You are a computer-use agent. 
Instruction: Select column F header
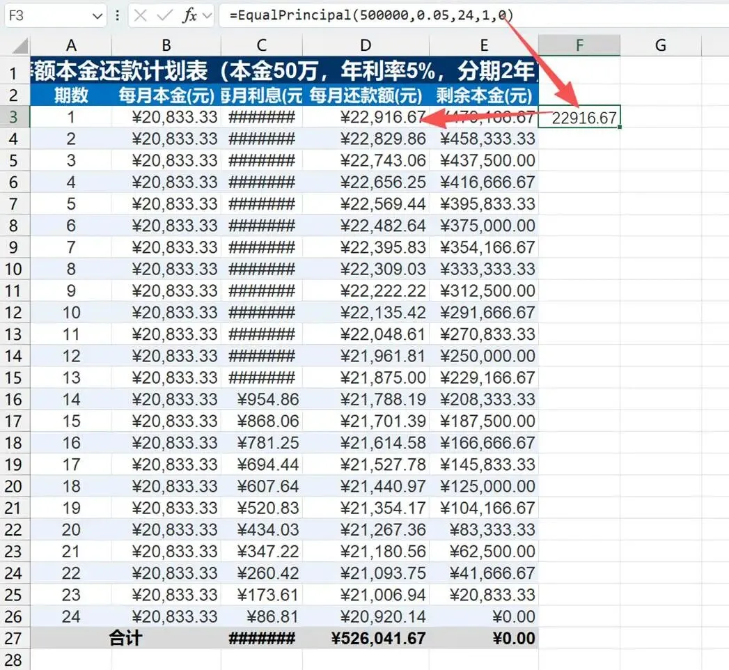pyautogui.click(x=579, y=45)
